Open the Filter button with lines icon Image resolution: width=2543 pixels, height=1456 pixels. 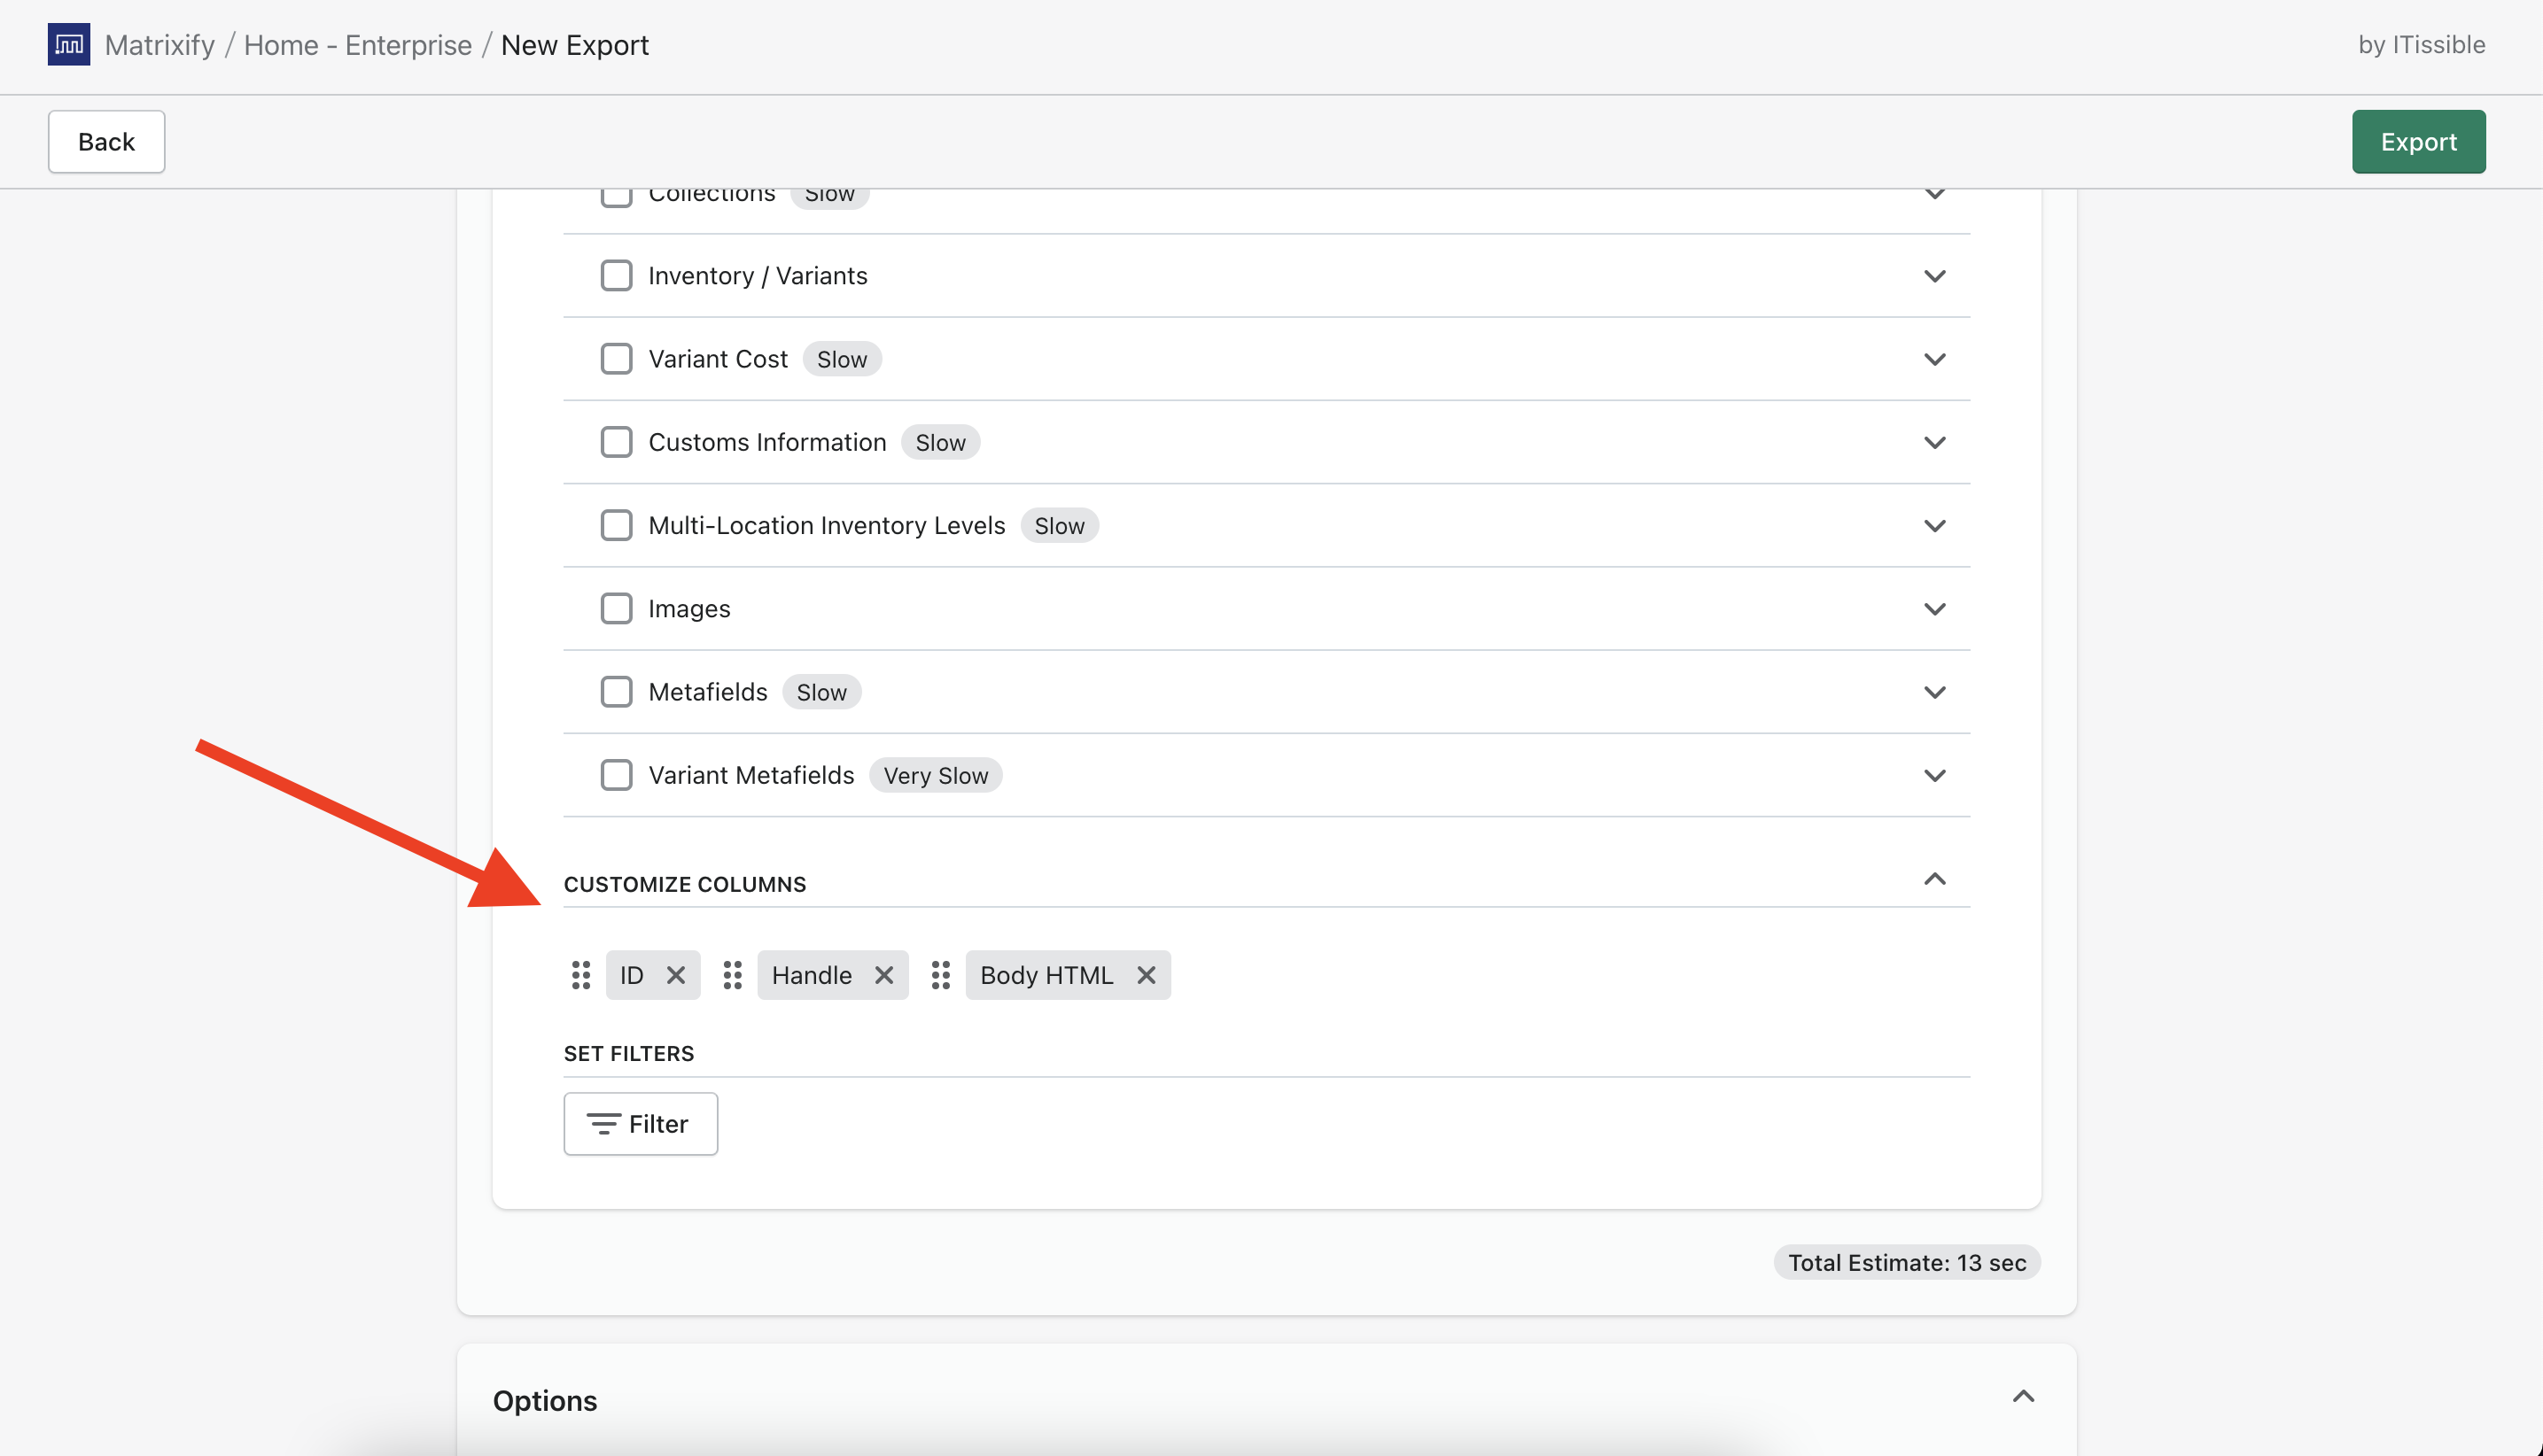(641, 1124)
